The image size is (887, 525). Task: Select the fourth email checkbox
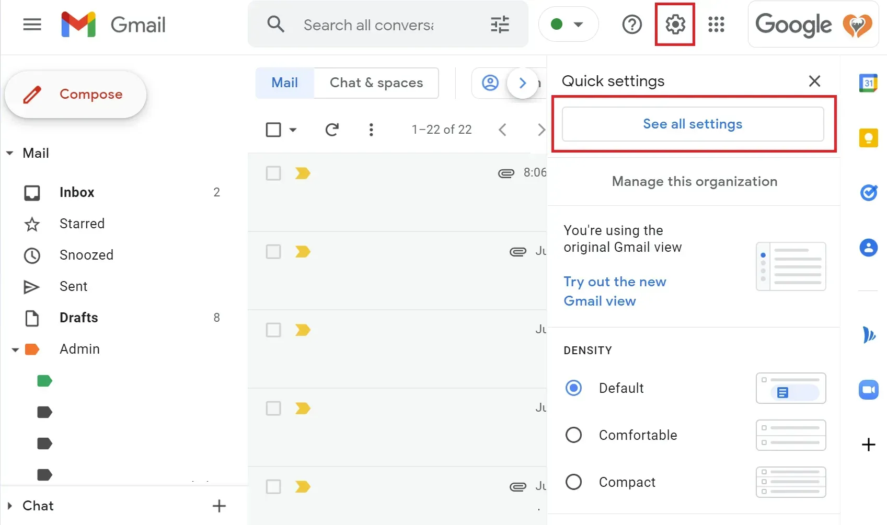point(273,408)
